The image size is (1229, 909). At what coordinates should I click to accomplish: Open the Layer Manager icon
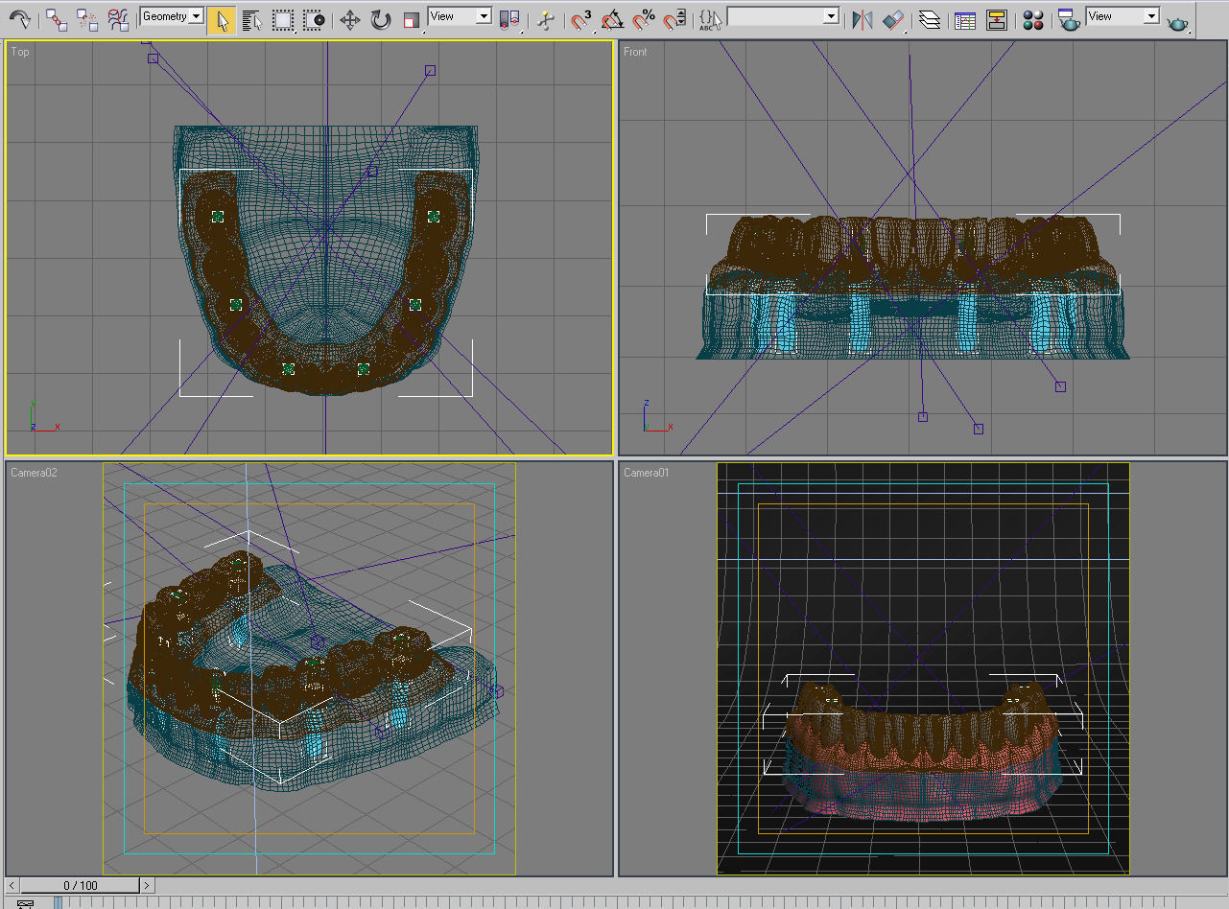click(x=929, y=19)
